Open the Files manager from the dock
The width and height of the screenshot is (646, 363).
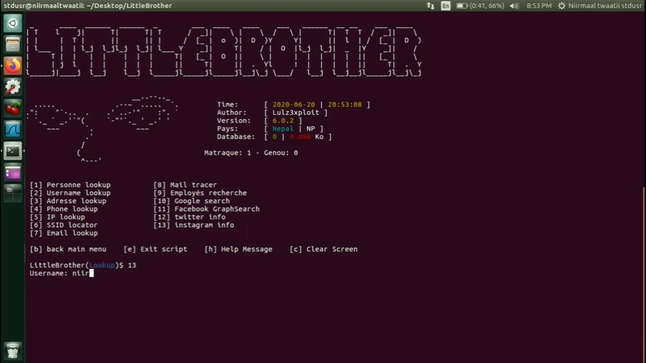pyautogui.click(x=13, y=44)
